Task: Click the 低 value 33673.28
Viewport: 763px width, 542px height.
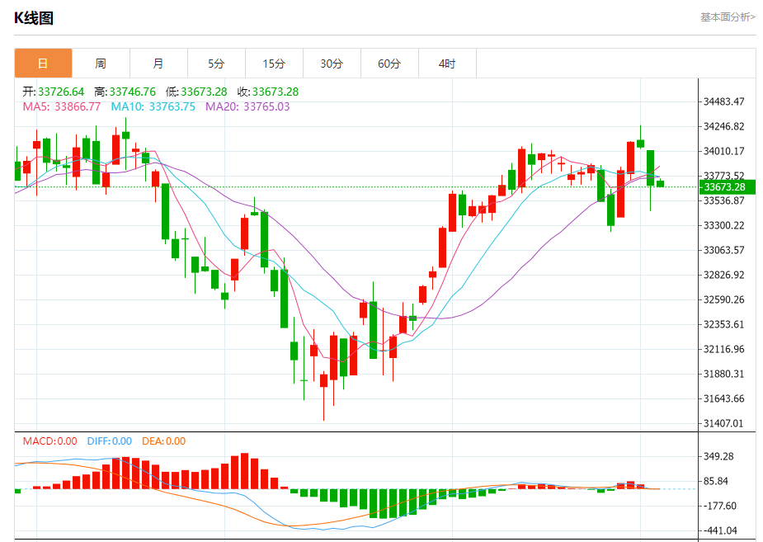Action: (x=204, y=92)
